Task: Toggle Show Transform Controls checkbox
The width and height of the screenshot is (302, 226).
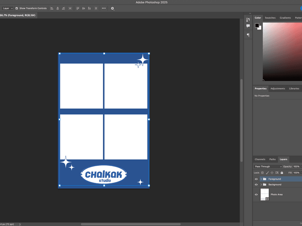Action: (x=17, y=8)
